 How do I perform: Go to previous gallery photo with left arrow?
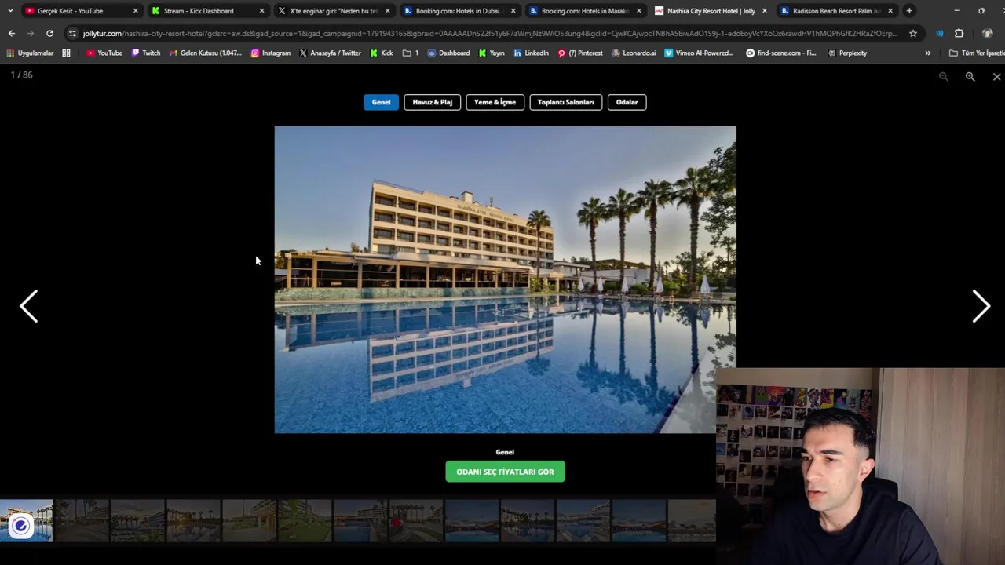tap(29, 306)
